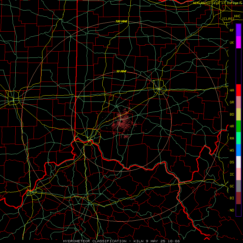Click the RF legend label

point(232,30)
